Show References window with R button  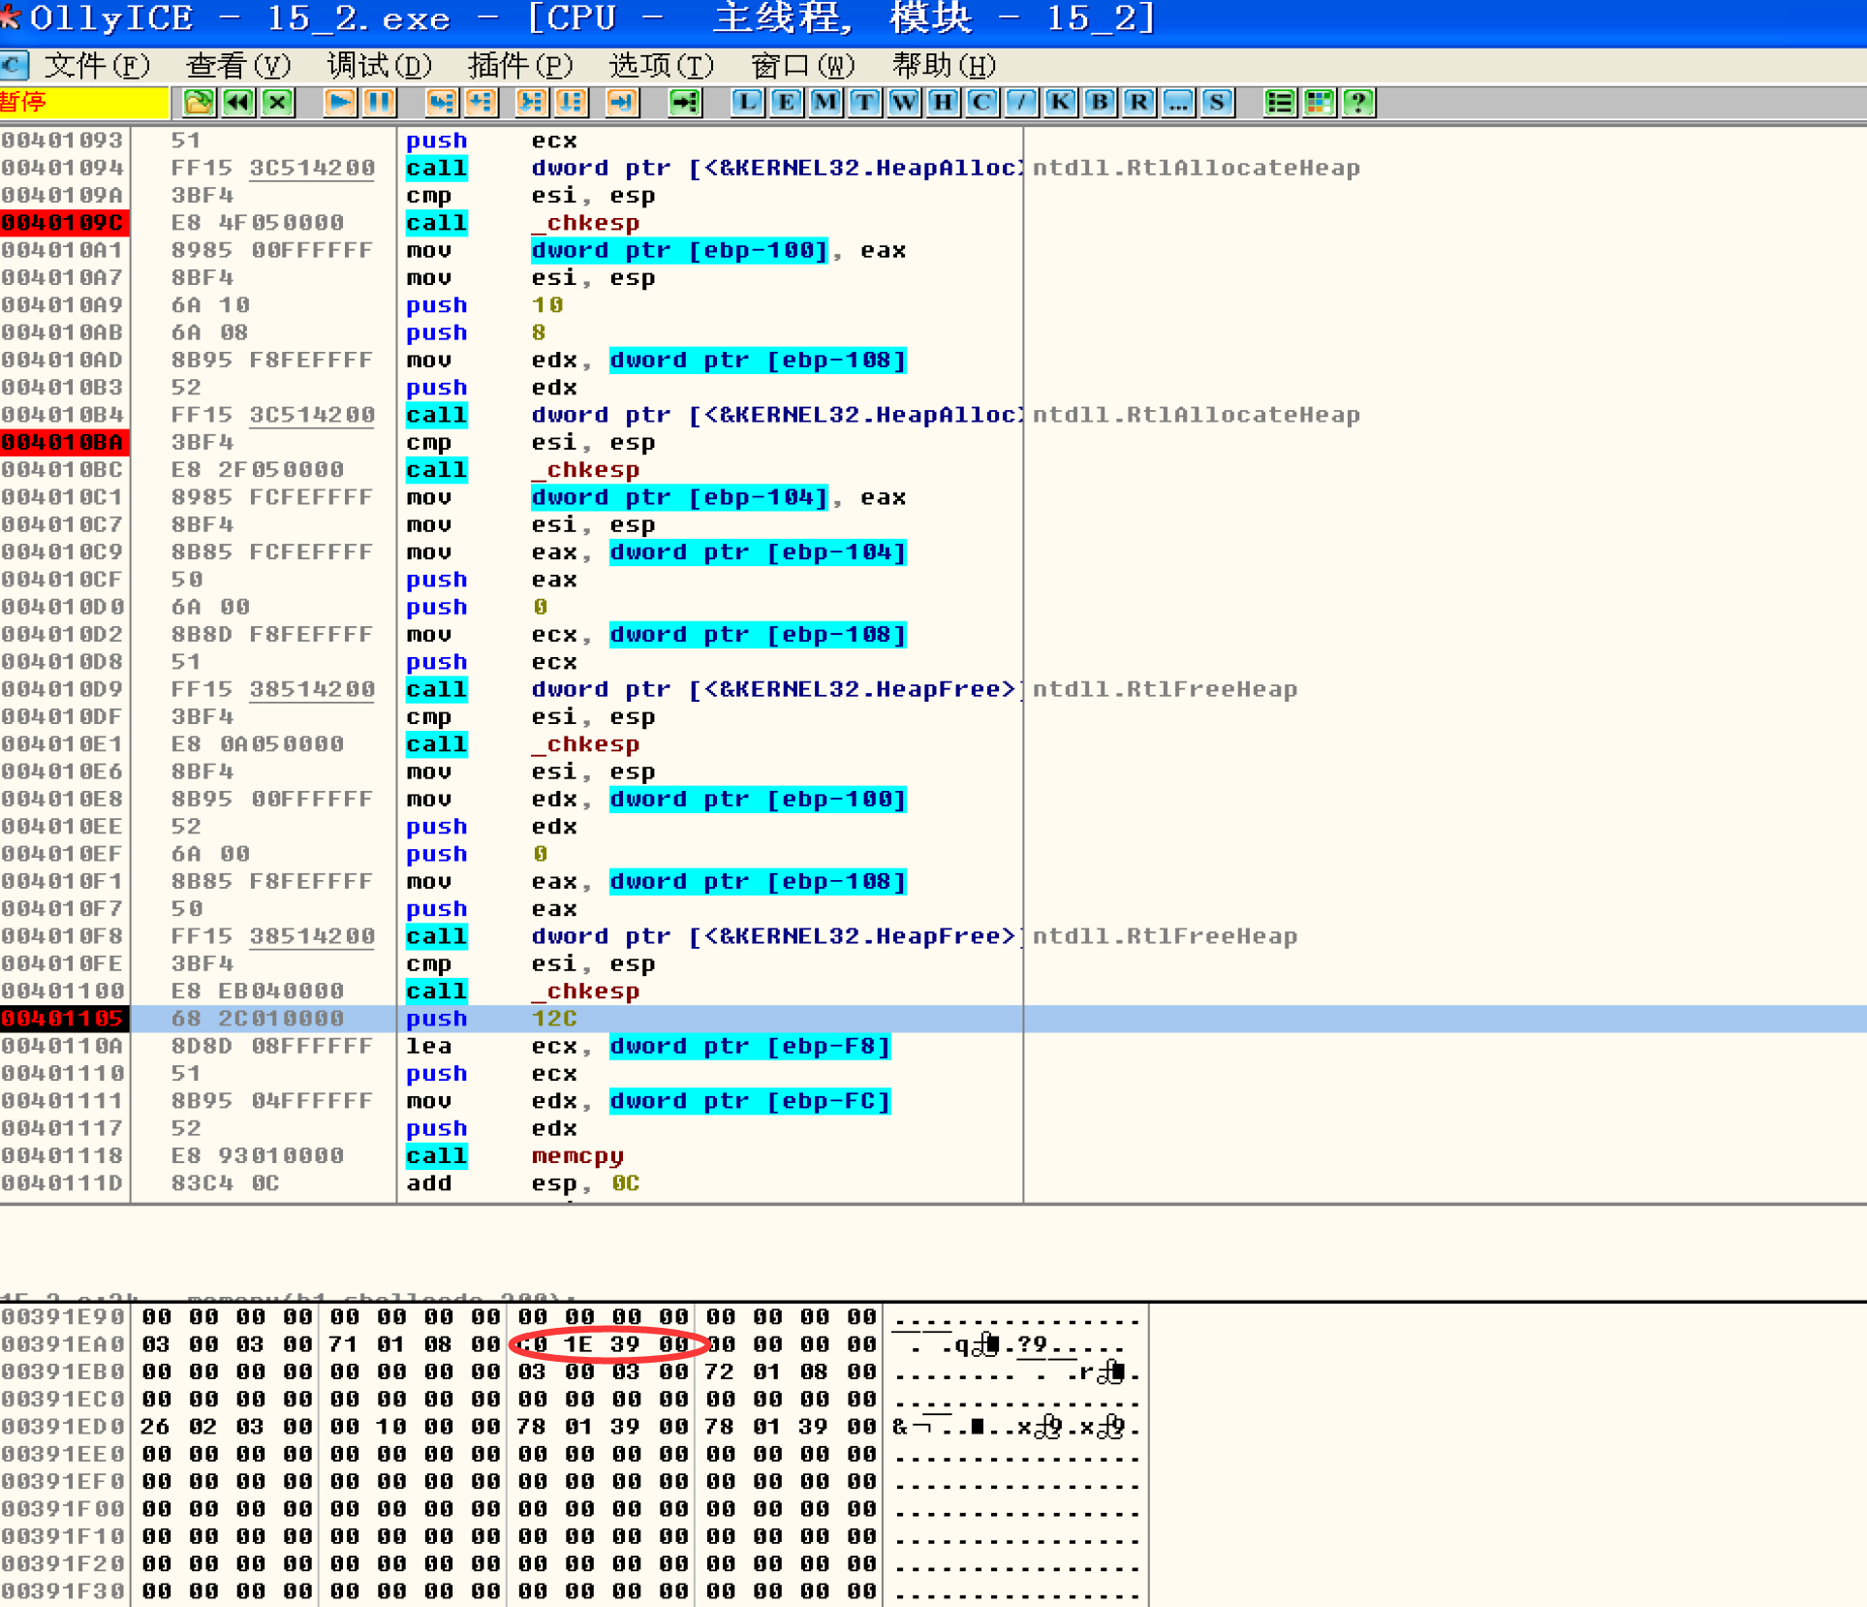pyautogui.click(x=1138, y=103)
